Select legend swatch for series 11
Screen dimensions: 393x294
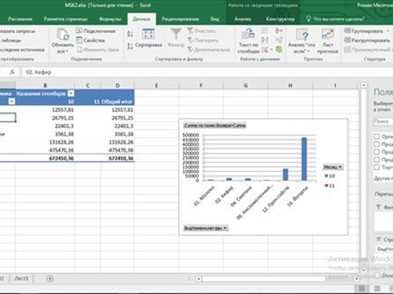(x=326, y=186)
